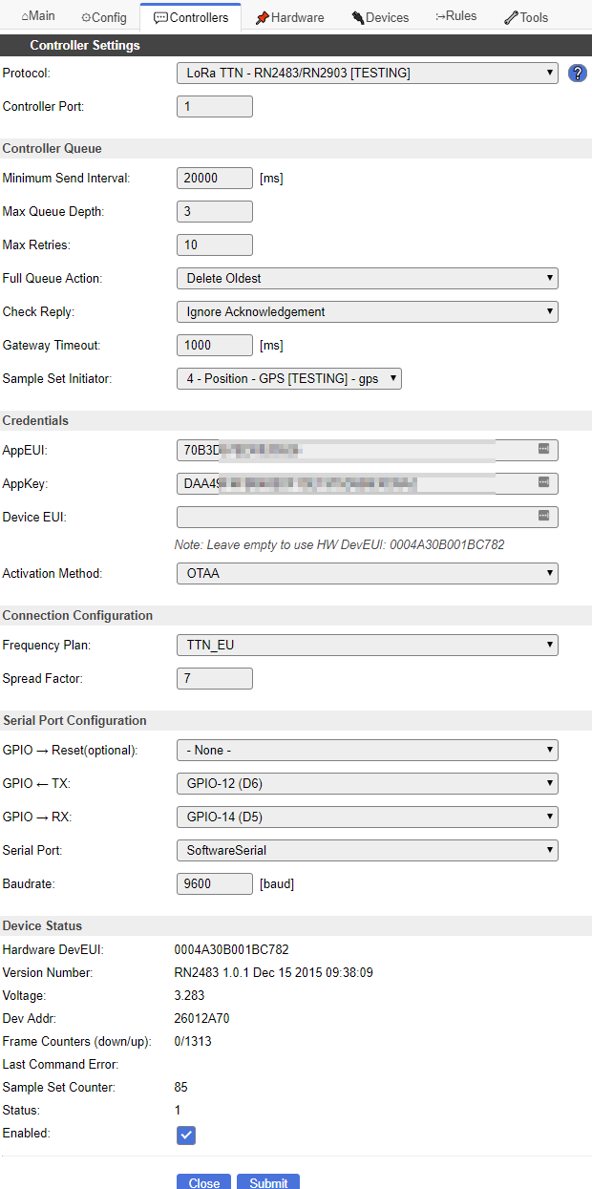Click the note about leaving DevEUI empty
The width and height of the screenshot is (592, 1189).
click(x=339, y=544)
